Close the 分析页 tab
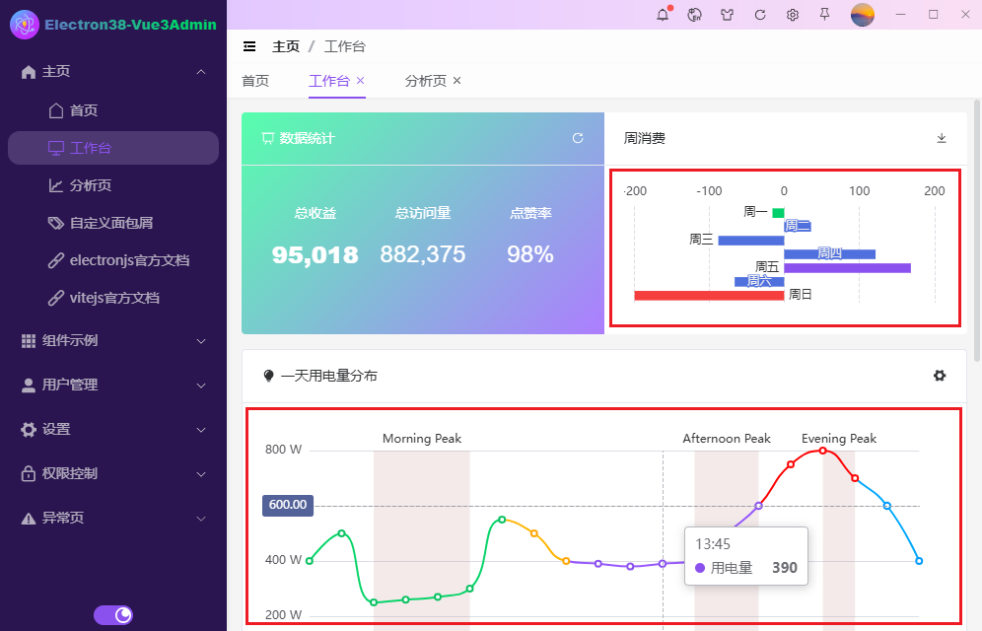Image resolution: width=982 pixels, height=631 pixels. pyautogui.click(x=457, y=80)
